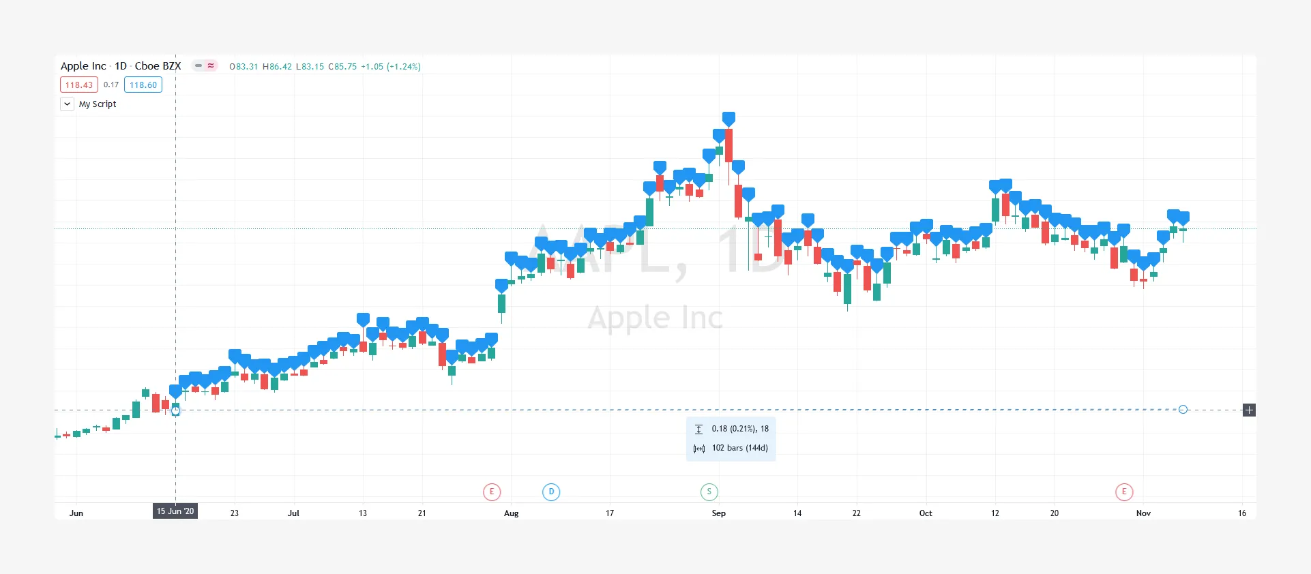Click the blue label on the September peak candle

(x=728, y=119)
